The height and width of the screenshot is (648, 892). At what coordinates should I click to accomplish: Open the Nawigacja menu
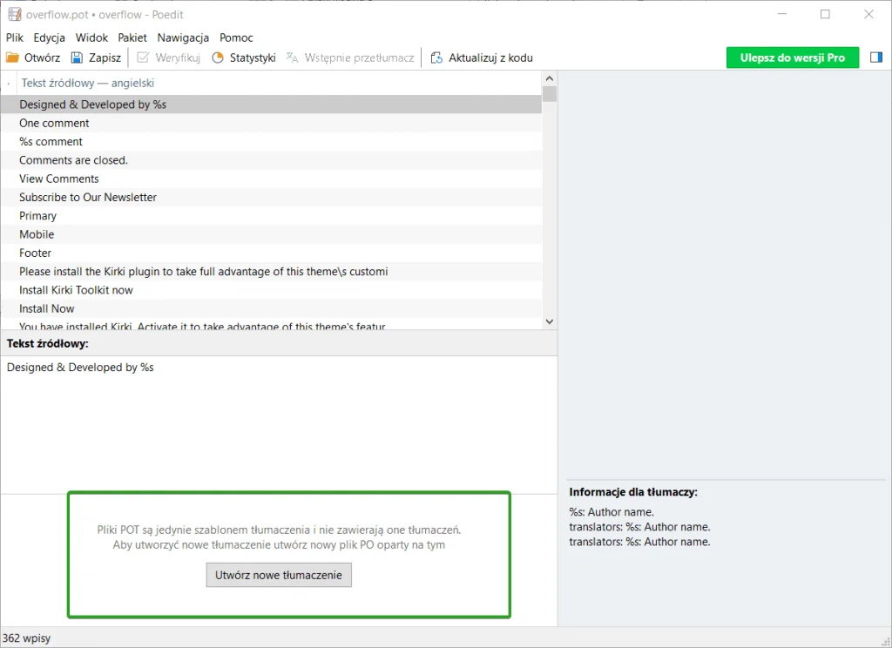pos(183,37)
